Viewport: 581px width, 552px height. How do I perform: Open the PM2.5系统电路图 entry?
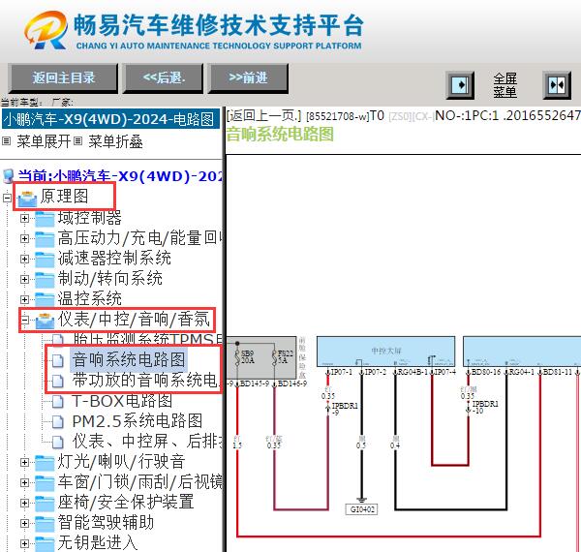point(138,421)
